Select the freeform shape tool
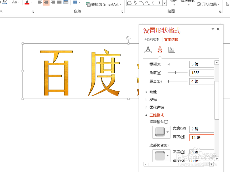 click(x=129, y=3)
